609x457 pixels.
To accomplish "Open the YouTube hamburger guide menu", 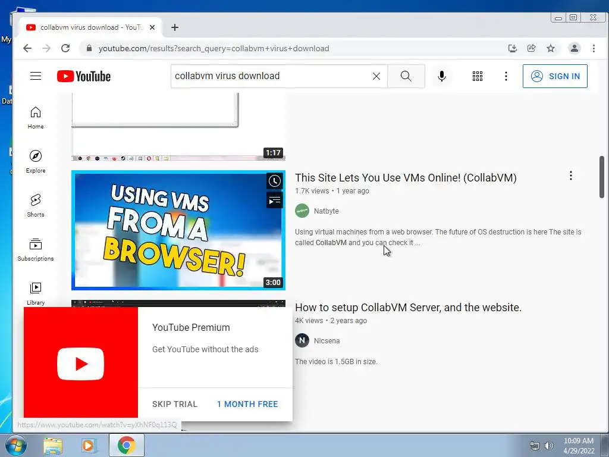I will [36, 76].
